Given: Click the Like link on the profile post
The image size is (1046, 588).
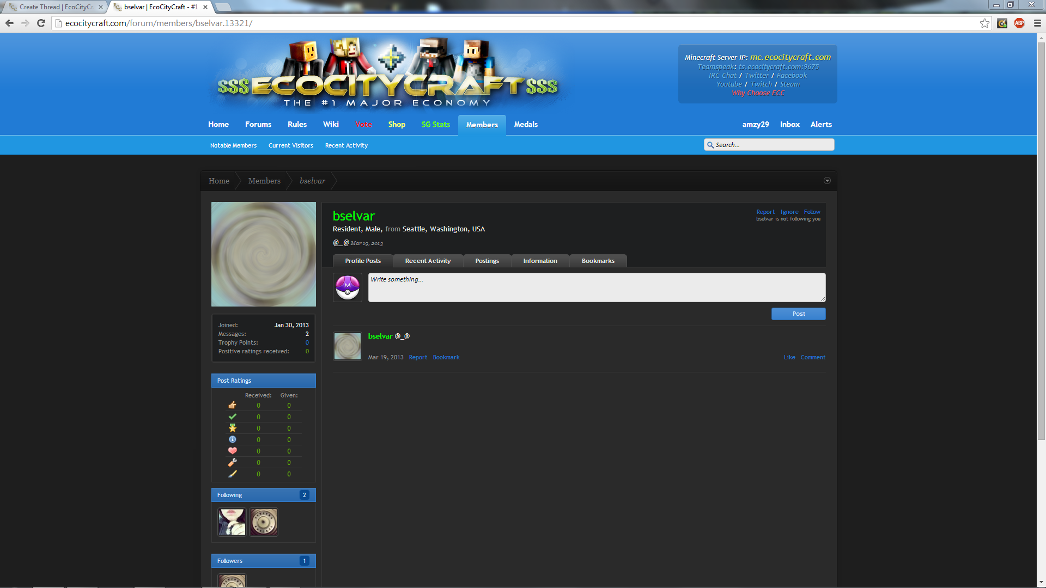Looking at the screenshot, I should click(x=789, y=357).
